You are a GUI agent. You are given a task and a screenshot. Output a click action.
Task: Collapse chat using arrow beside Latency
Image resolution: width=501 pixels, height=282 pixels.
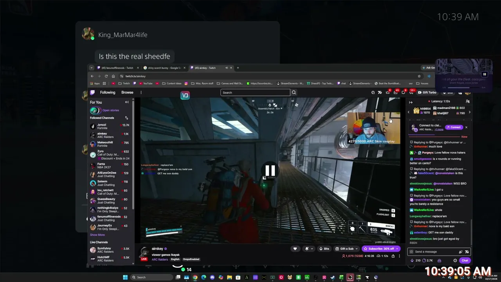(411, 102)
